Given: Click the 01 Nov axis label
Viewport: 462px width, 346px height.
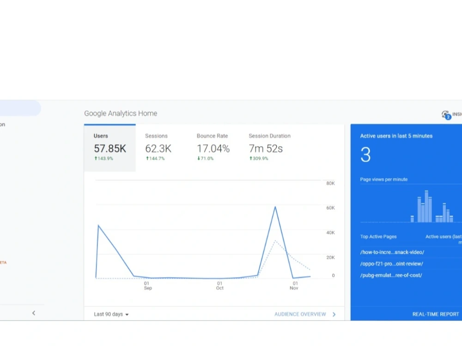Looking at the screenshot, I should pyautogui.click(x=294, y=286).
